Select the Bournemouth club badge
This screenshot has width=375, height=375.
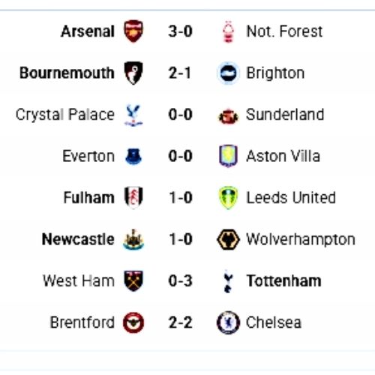133,73
